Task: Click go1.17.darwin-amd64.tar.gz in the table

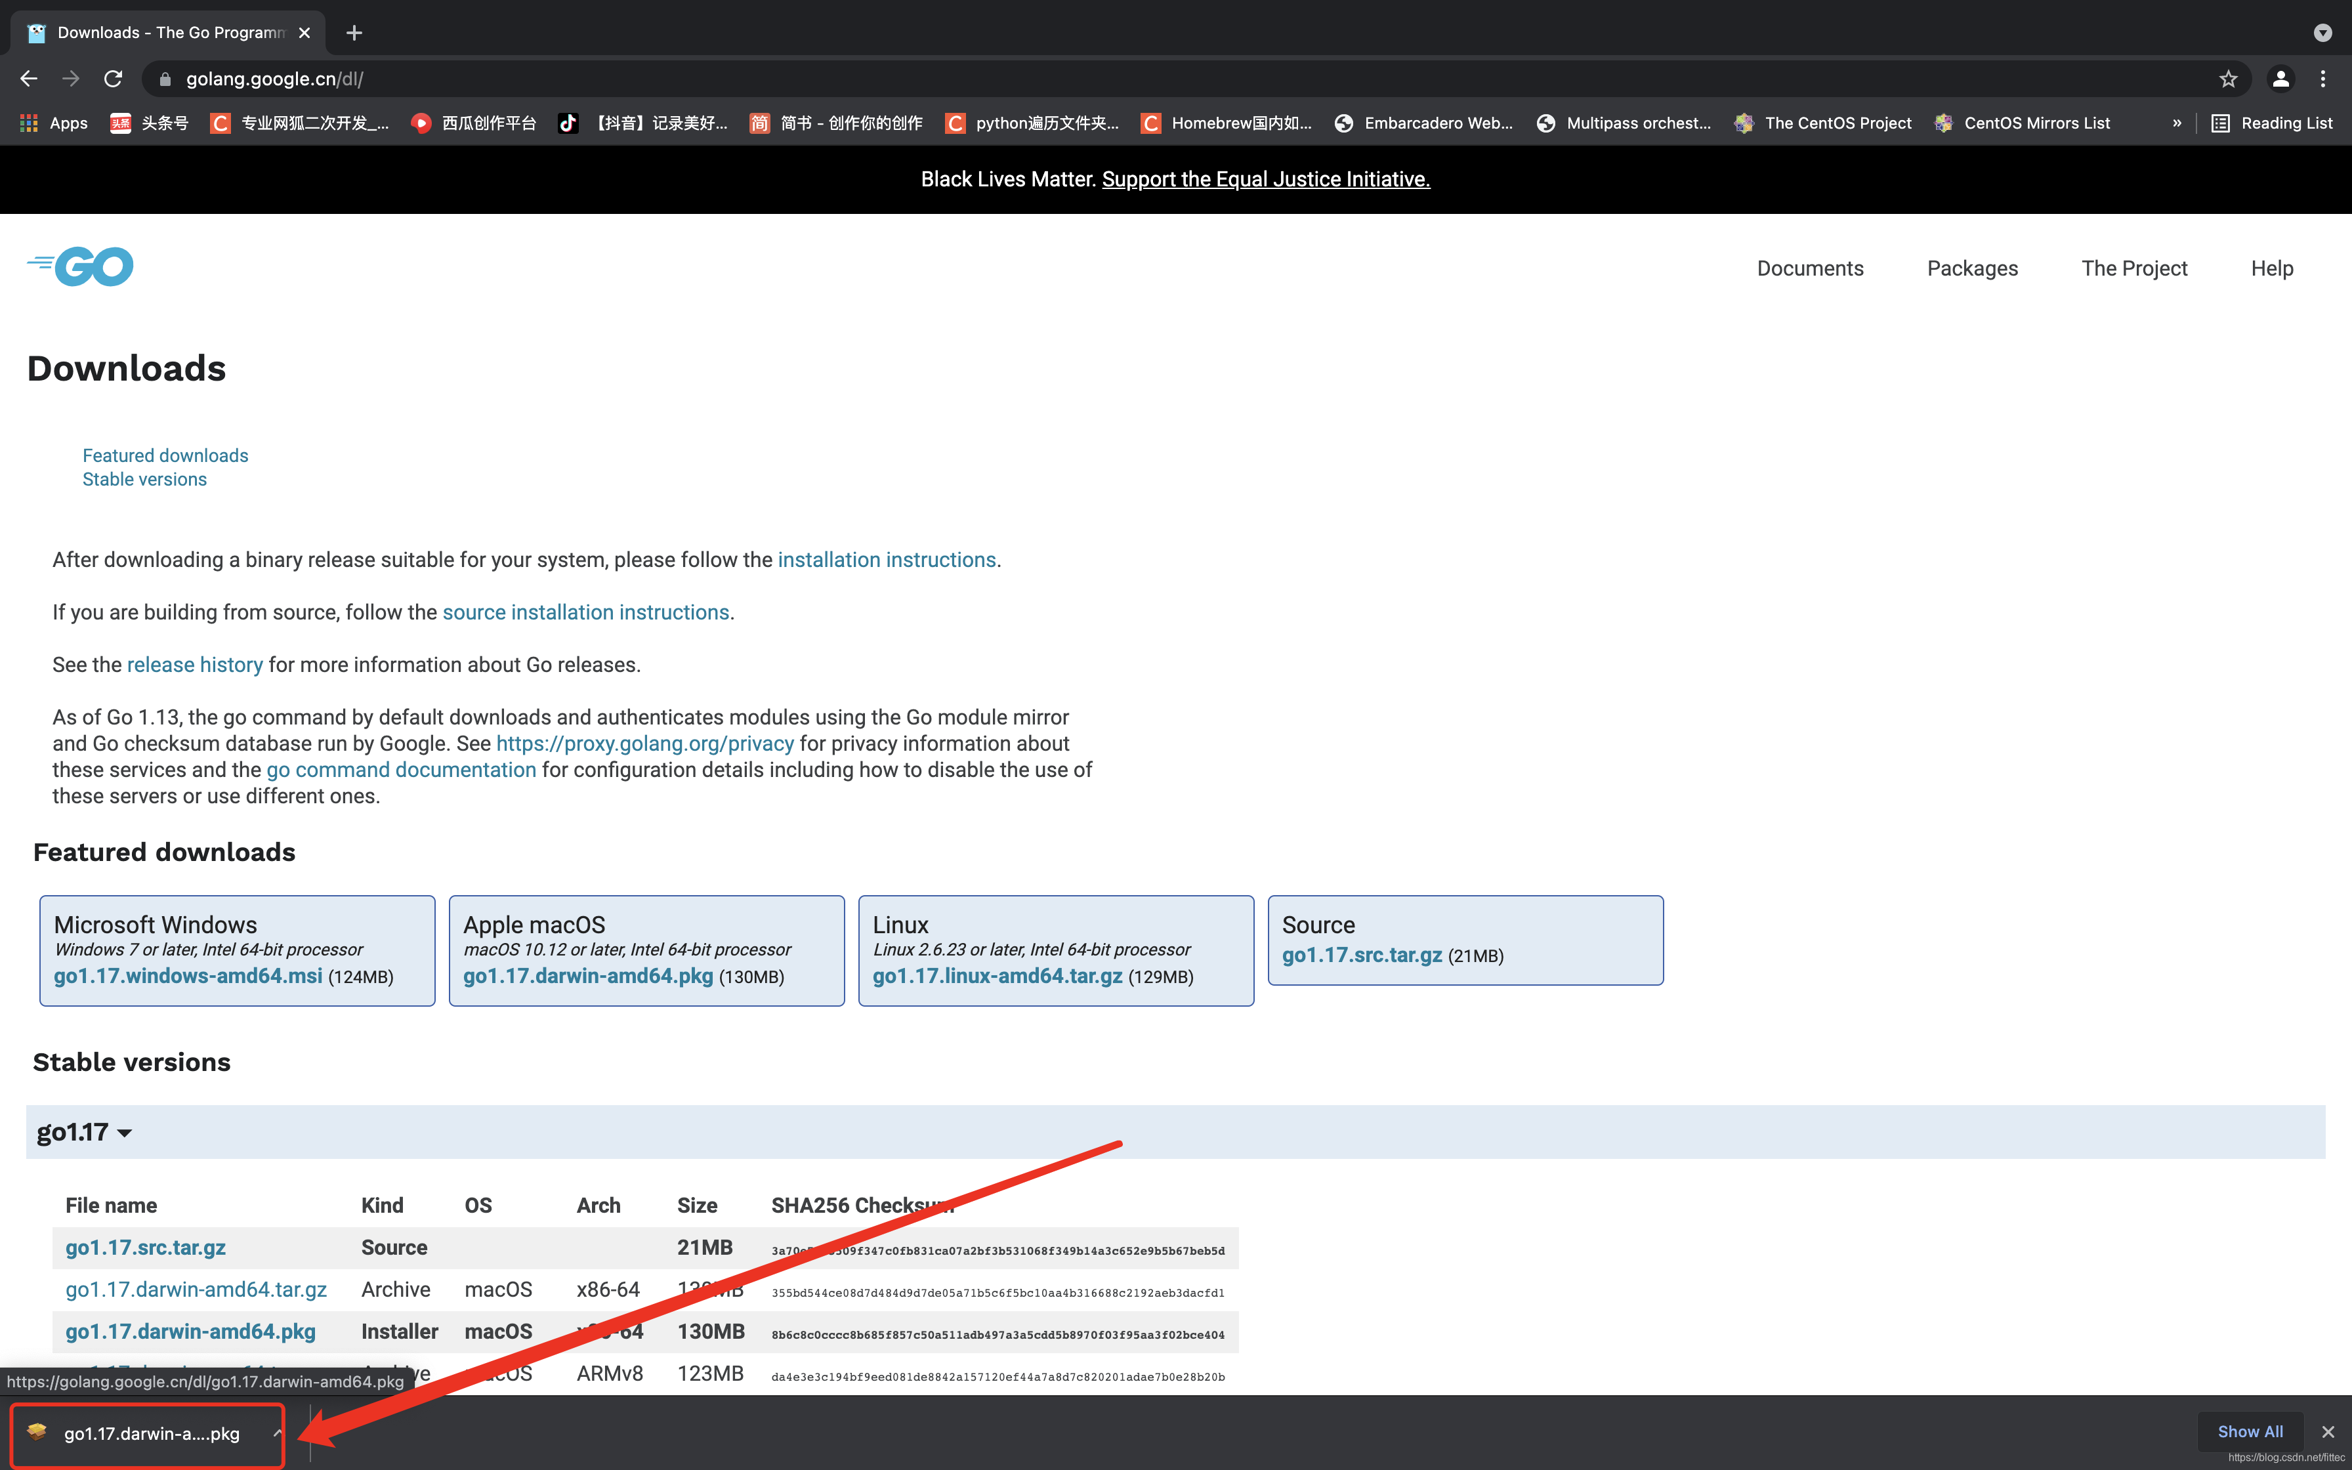Action: (x=196, y=1289)
